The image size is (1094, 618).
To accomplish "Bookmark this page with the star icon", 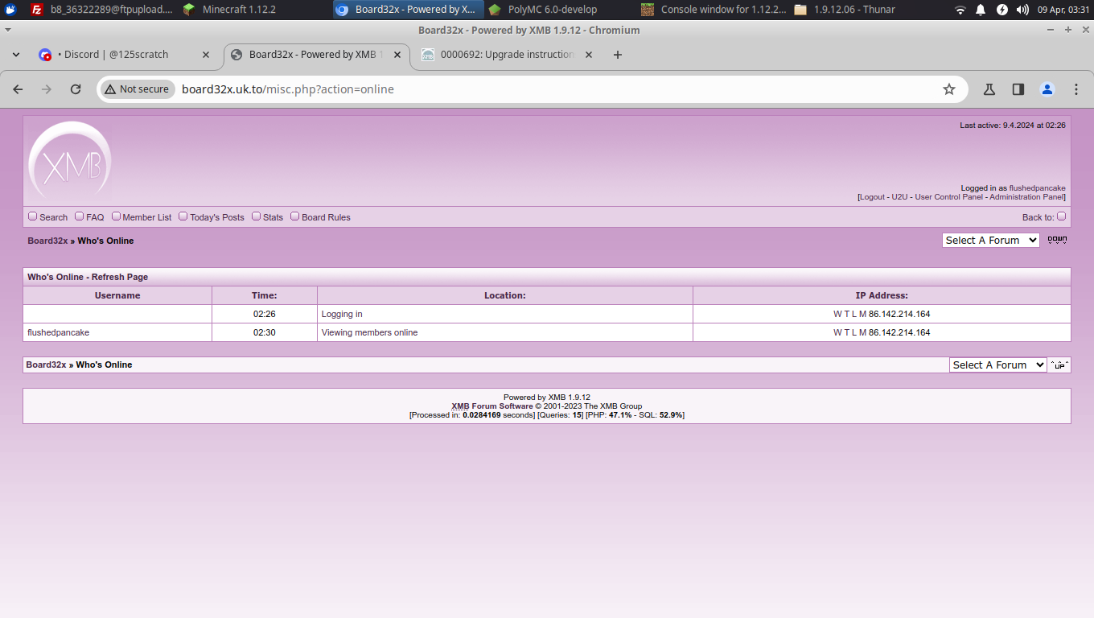I will (x=949, y=89).
